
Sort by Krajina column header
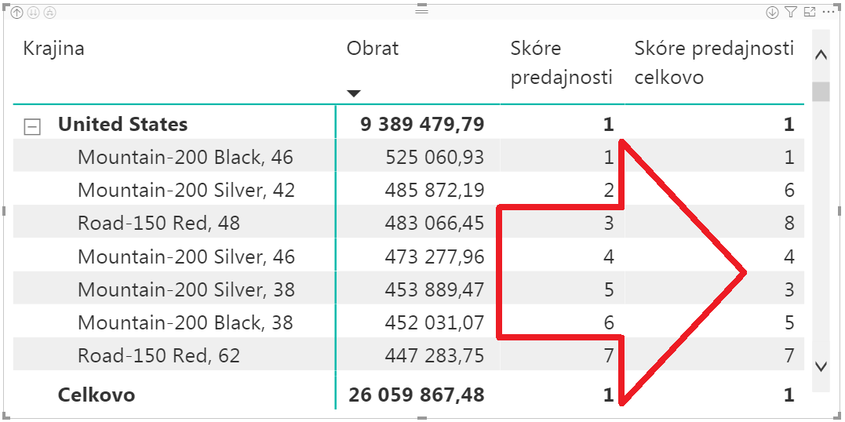pyautogui.click(x=54, y=49)
